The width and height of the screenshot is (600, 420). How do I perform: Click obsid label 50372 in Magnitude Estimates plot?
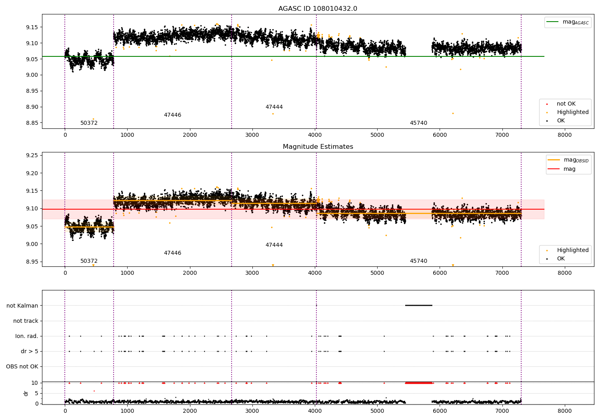pos(89,261)
